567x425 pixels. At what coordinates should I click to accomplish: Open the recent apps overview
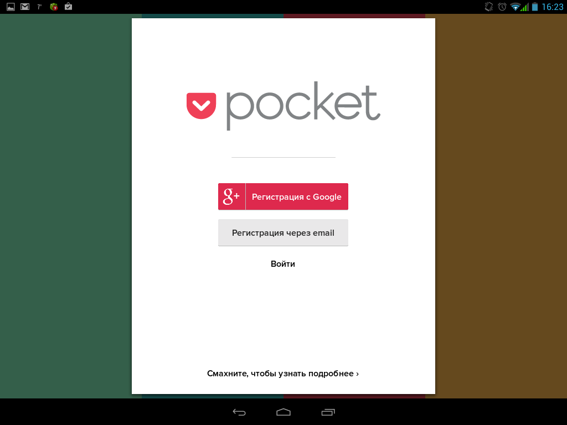(328, 412)
